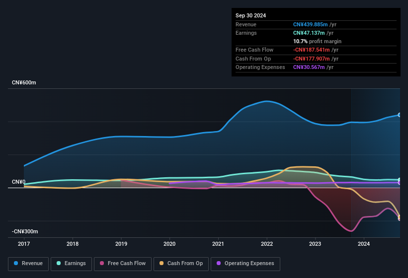The width and height of the screenshot is (408, 278).
Task: Click the 2020 x-axis label
Action: pos(169,244)
